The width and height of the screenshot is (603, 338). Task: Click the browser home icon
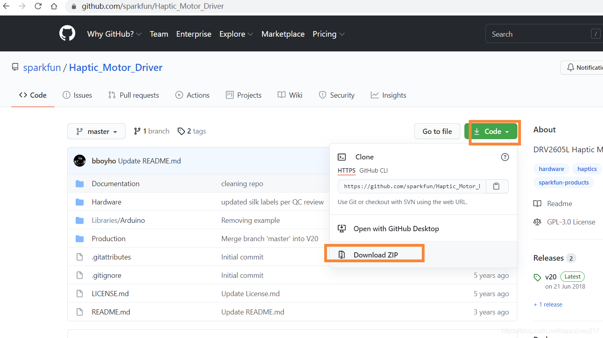pos(54,6)
